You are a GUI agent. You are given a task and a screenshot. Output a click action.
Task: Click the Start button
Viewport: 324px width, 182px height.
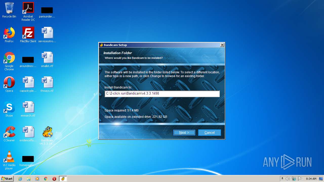click(7, 179)
